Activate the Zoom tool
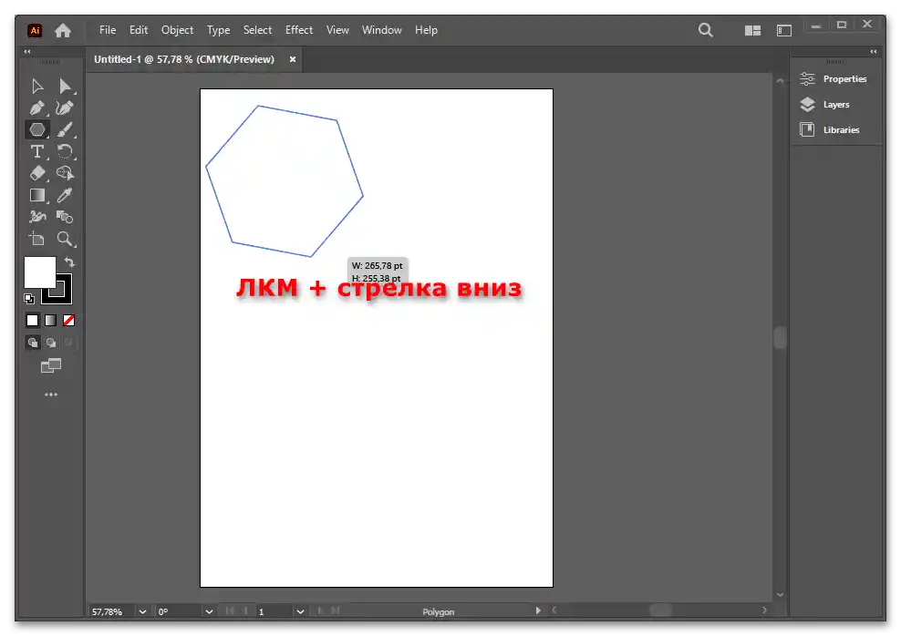Image resolution: width=901 pixels, height=636 pixels. click(x=65, y=239)
